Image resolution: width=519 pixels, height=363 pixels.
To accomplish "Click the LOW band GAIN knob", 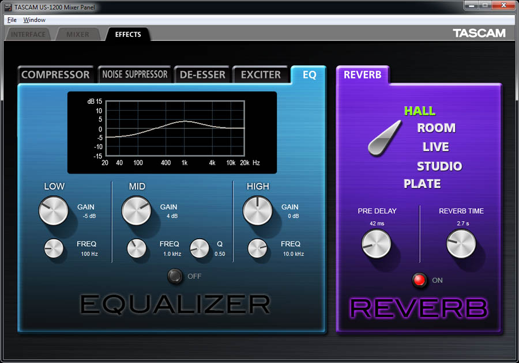I will tap(54, 210).
